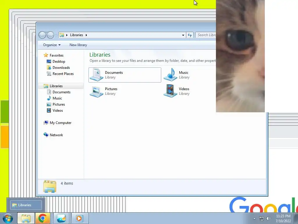Screen dimensions: 298x224
Task: Select the Music library large icon
Action: 170,75
